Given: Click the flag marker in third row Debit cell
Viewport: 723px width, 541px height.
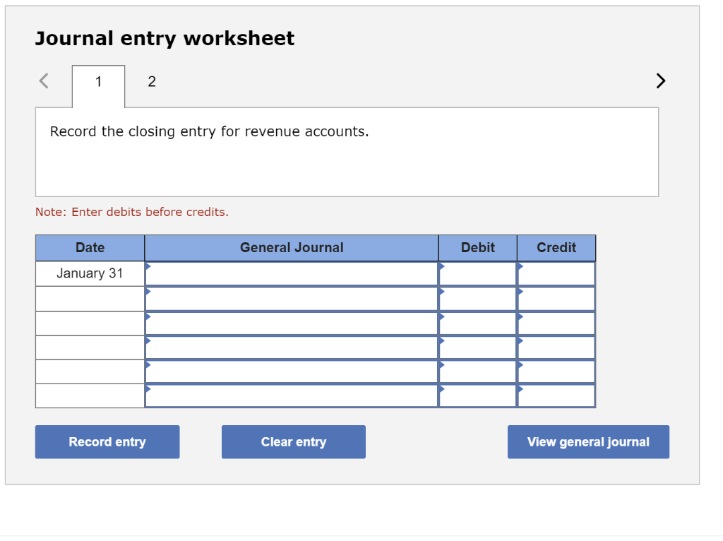Looking at the screenshot, I should click(441, 316).
